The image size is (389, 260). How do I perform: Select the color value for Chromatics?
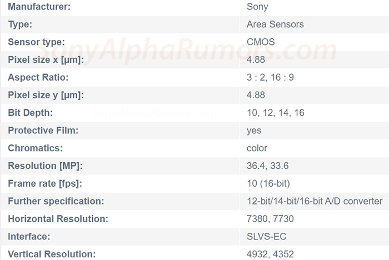(257, 148)
